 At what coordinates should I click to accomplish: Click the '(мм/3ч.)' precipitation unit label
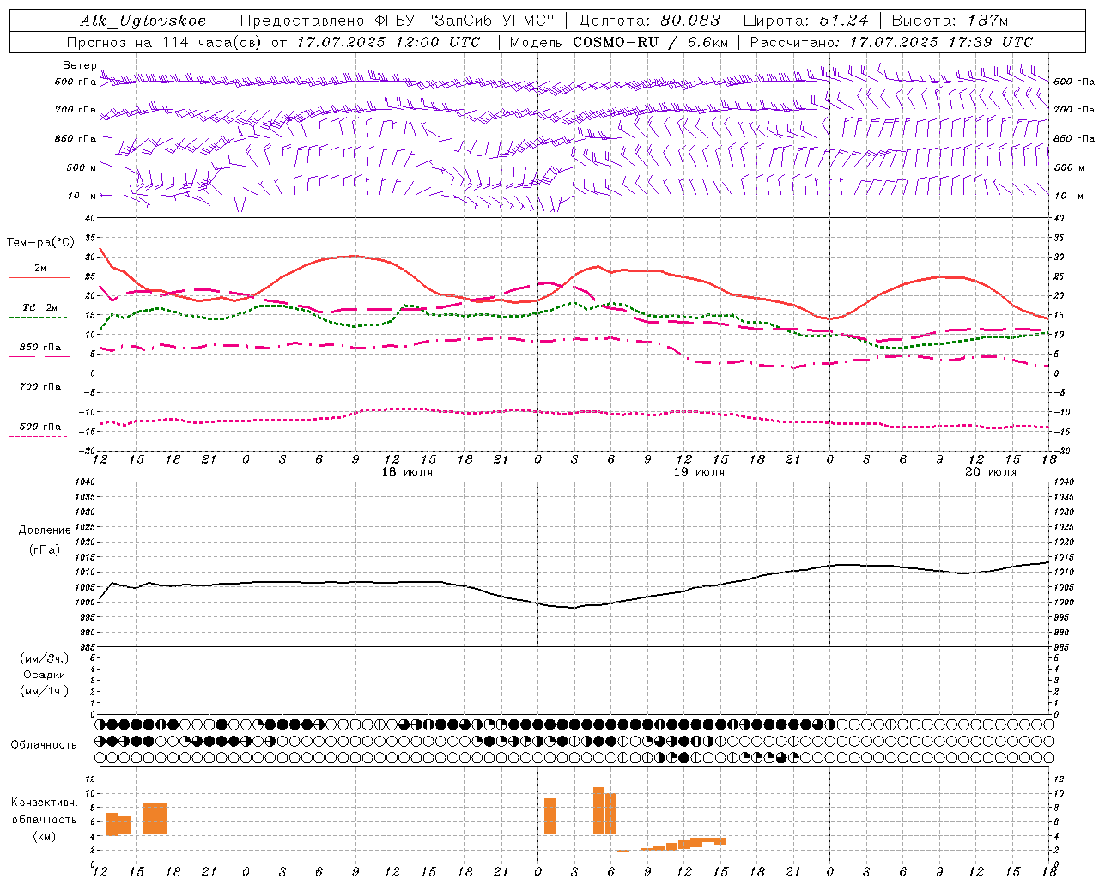[45, 658]
